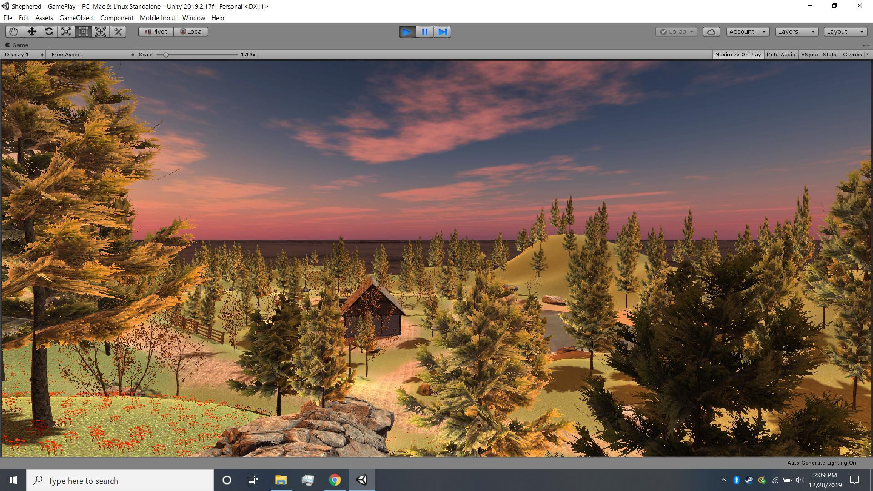Image resolution: width=873 pixels, height=491 pixels.
Task: Open the Layout dropdown
Action: [x=845, y=31]
